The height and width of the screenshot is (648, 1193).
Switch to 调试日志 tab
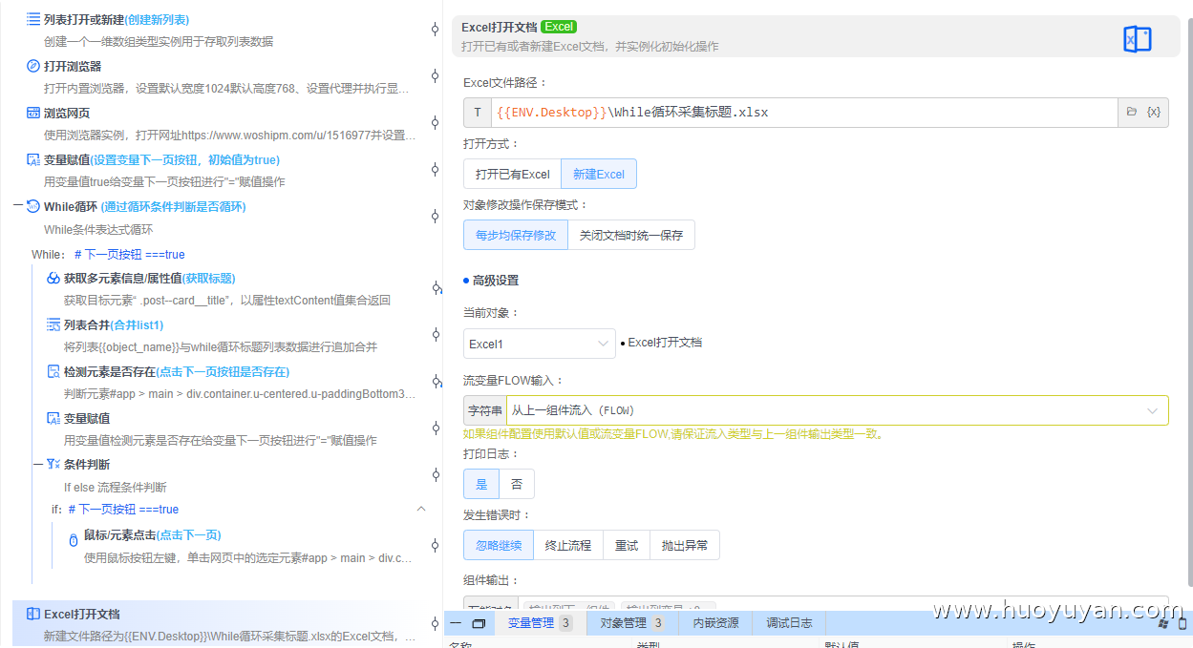(x=790, y=623)
